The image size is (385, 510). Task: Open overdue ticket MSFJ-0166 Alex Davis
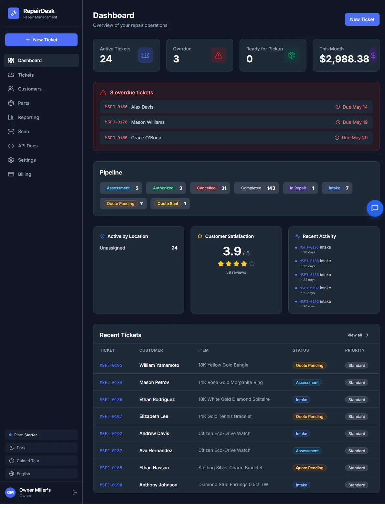[x=236, y=107]
